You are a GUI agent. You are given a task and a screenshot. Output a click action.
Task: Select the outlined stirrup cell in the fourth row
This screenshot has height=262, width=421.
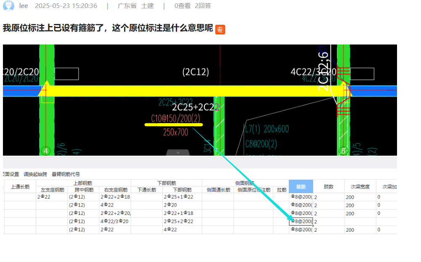point(301,222)
